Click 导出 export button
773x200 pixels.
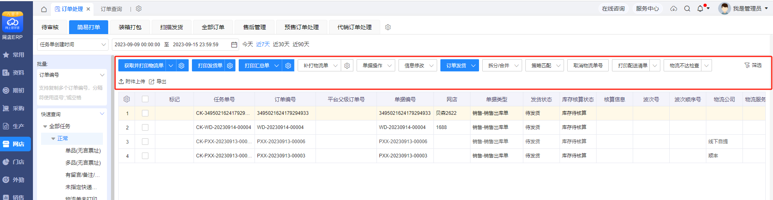(x=158, y=82)
